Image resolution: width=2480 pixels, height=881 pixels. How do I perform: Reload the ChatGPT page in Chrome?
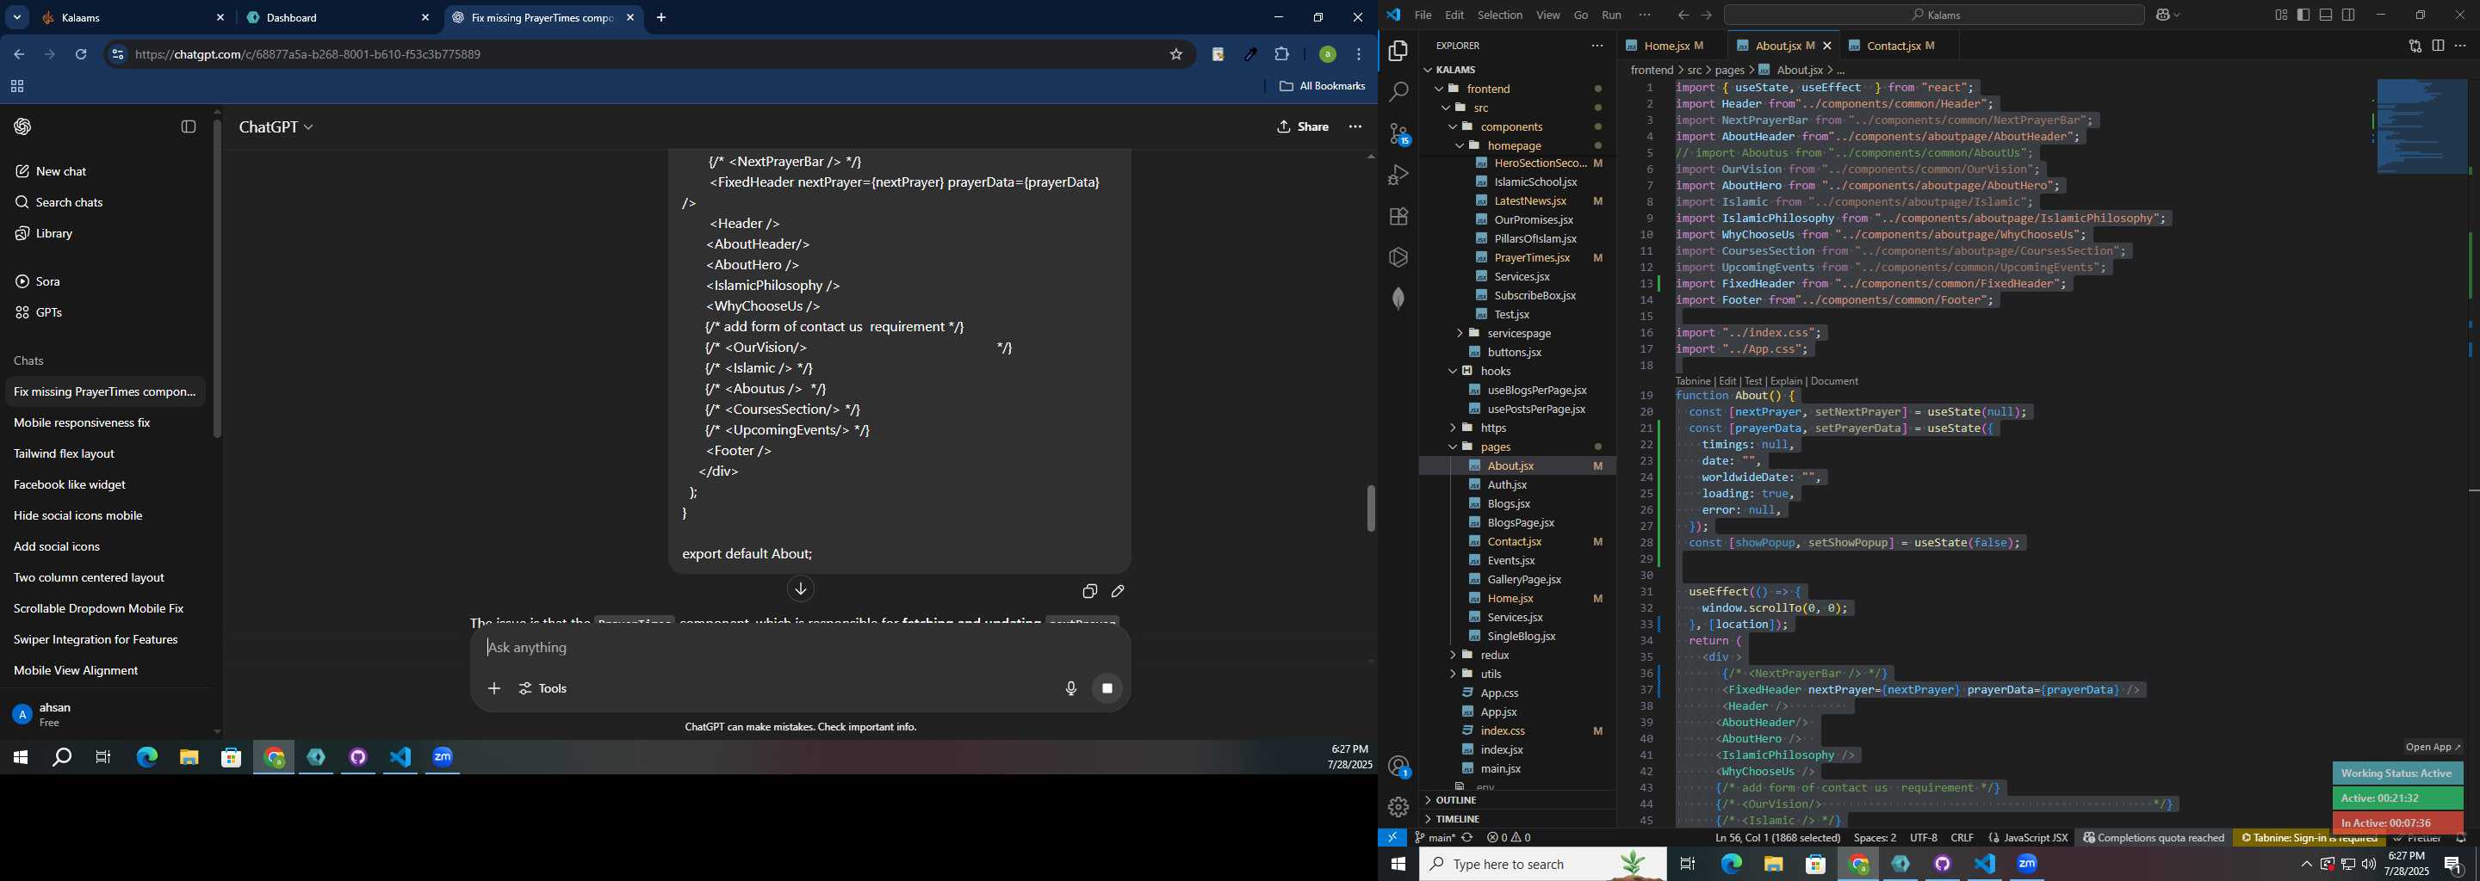pos(82,55)
